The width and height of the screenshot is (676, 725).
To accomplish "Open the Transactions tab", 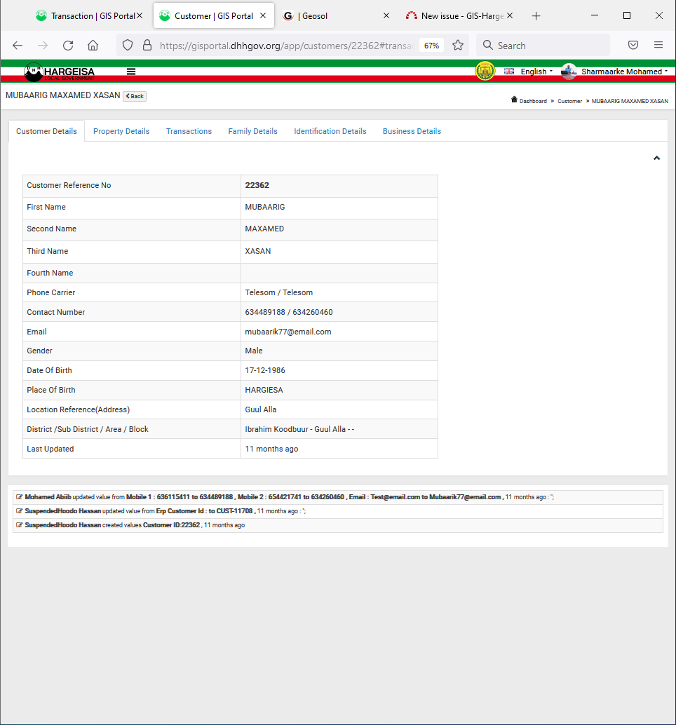I will pos(189,131).
